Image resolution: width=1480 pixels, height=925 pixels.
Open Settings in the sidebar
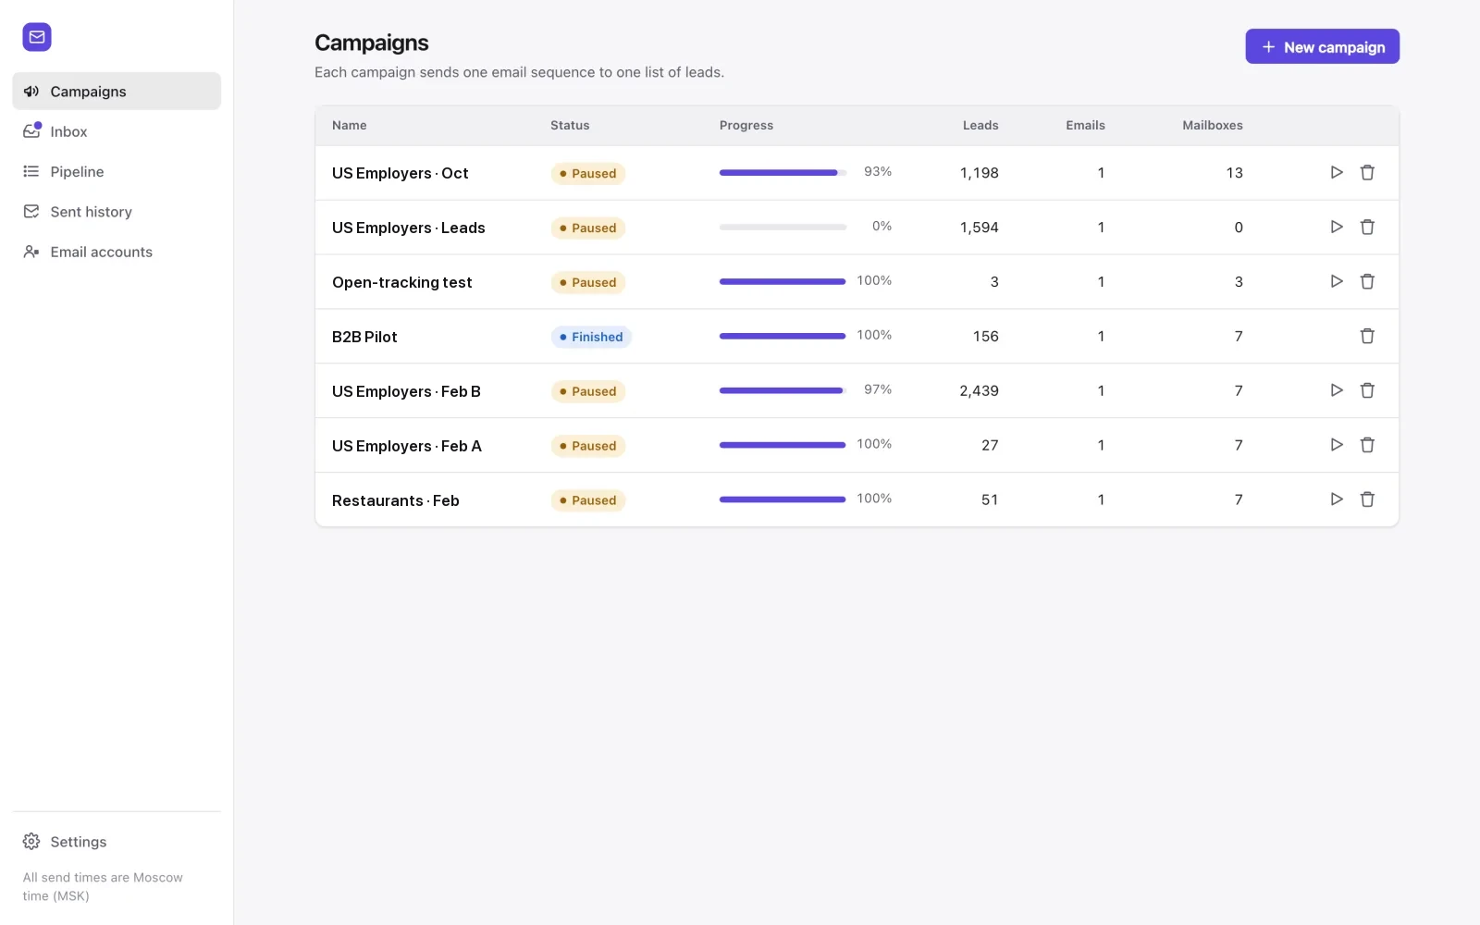click(117, 842)
